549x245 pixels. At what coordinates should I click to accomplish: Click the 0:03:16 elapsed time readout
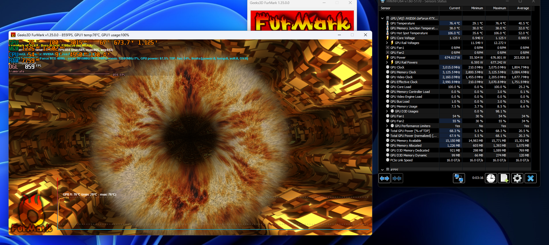point(478,178)
